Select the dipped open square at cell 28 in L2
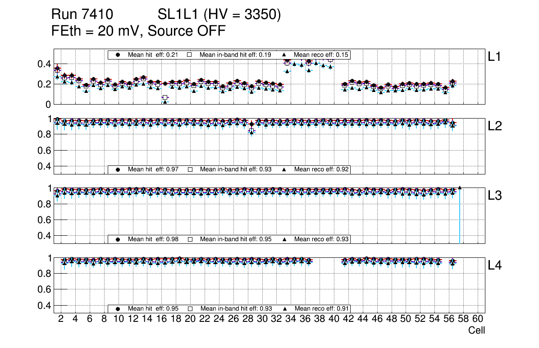This screenshot has height=348, width=539. click(251, 131)
